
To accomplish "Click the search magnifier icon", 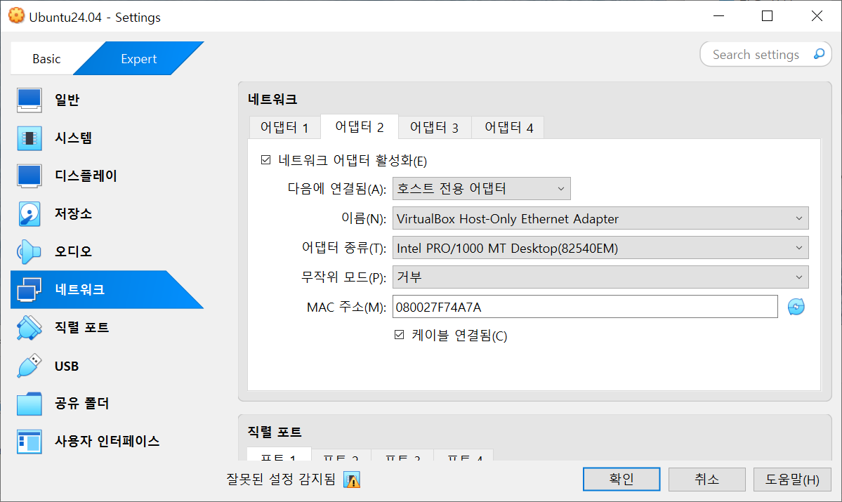I will 819,54.
